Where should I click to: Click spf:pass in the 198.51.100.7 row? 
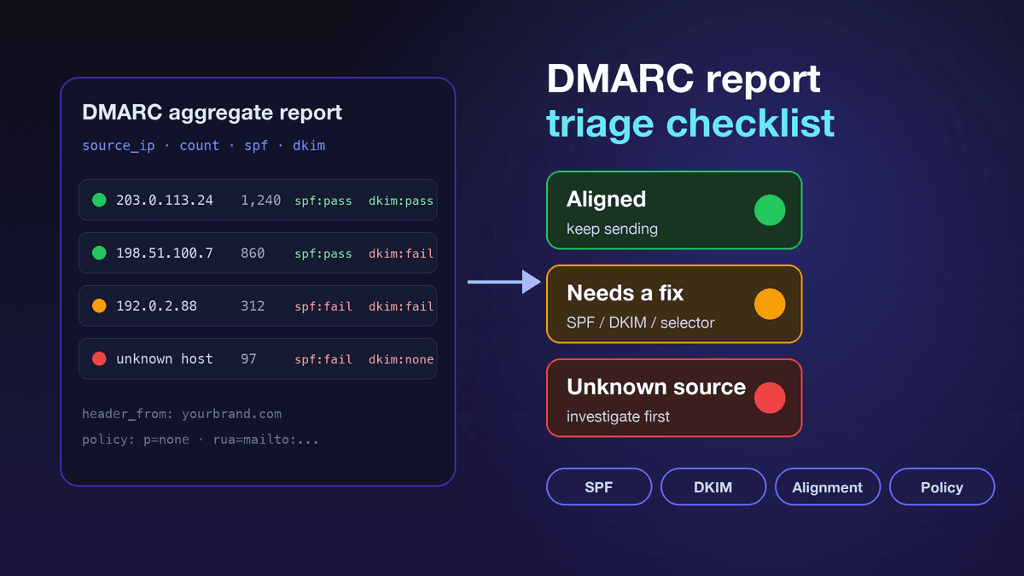[323, 253]
